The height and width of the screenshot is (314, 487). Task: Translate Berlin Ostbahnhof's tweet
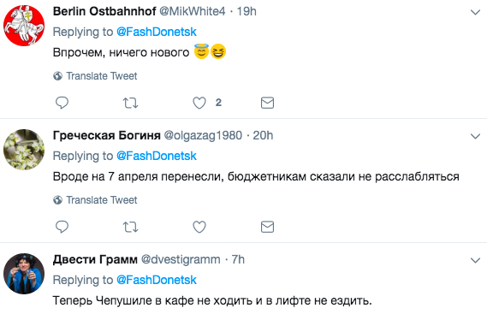102,76
